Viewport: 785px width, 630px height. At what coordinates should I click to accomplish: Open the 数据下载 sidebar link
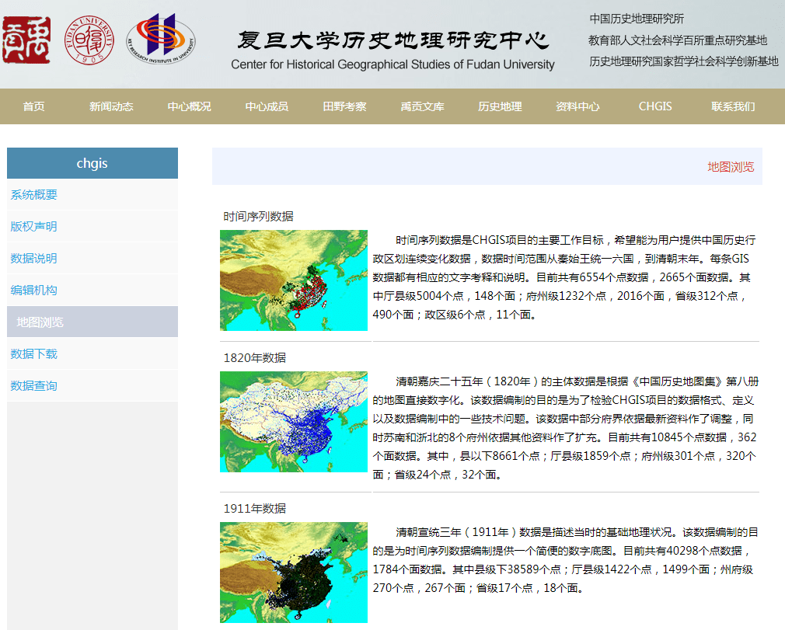pyautogui.click(x=92, y=353)
